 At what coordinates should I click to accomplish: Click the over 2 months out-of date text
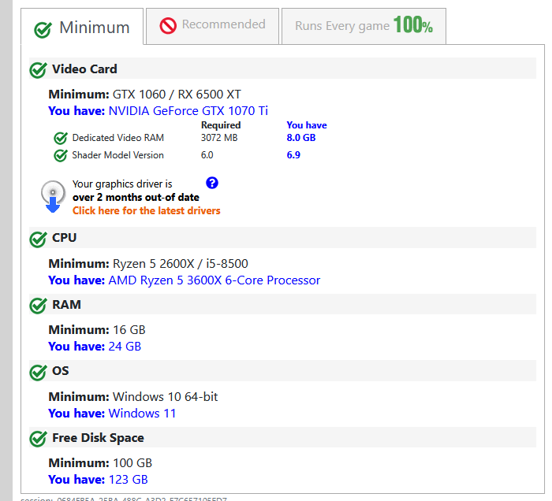136,197
